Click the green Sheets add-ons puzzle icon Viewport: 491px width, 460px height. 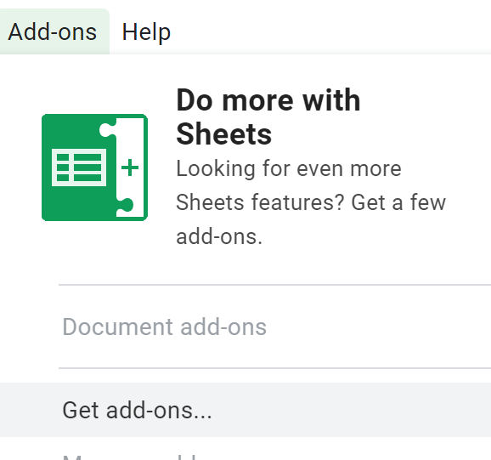coord(94,168)
